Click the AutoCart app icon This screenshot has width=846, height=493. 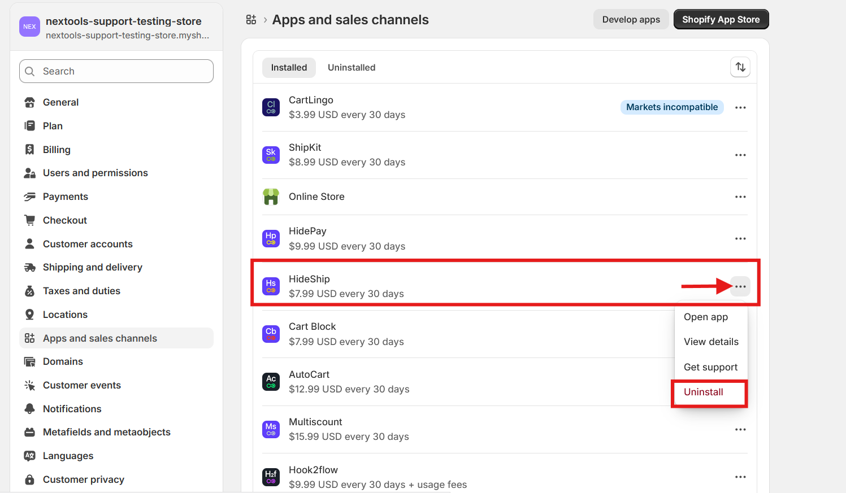[x=271, y=382]
